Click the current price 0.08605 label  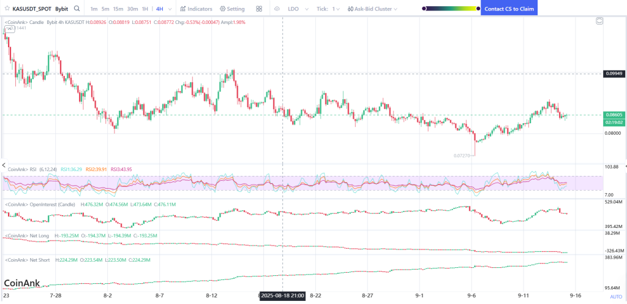tap(614, 115)
